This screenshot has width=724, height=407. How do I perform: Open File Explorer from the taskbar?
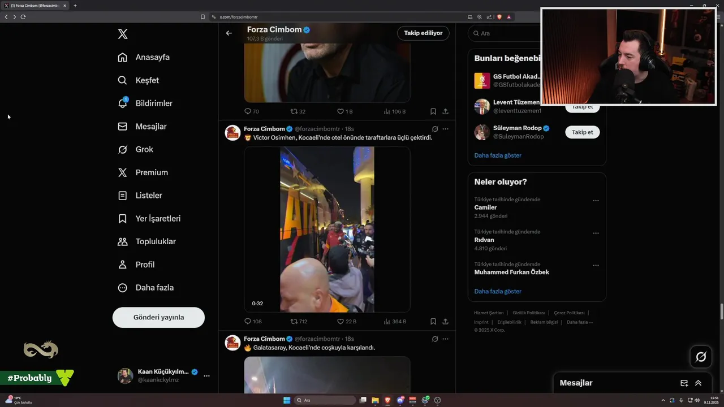coord(375,400)
